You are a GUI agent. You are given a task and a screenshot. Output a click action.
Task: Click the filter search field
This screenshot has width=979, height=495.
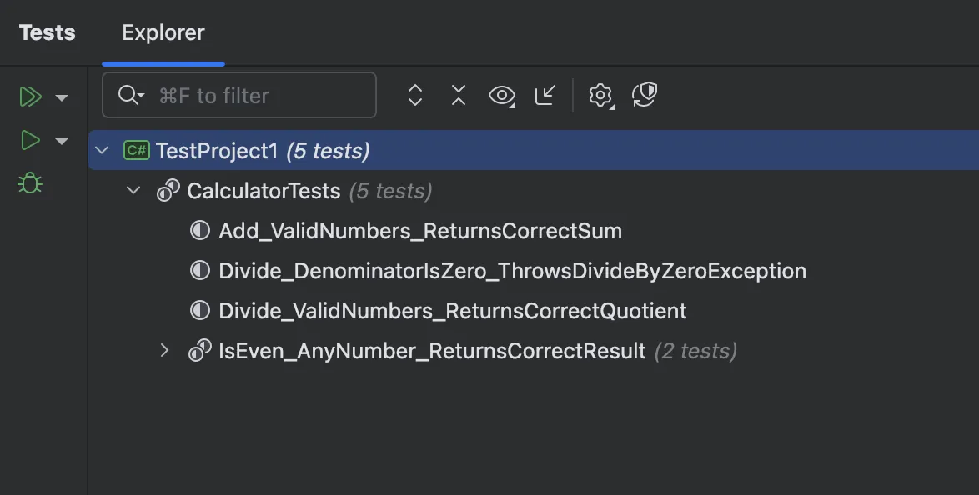click(250, 96)
